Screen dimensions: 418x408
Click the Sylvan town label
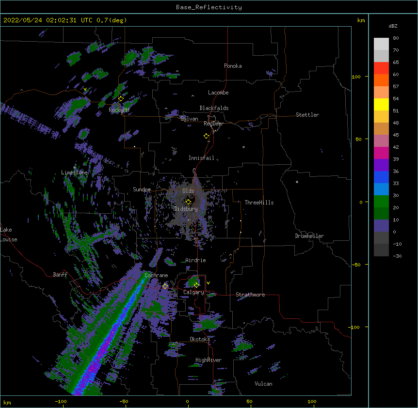[189, 119]
